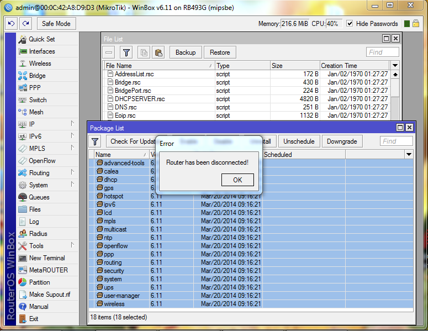Open the Mesh section
Viewport: 428px width, 331px height.
[x=36, y=112]
